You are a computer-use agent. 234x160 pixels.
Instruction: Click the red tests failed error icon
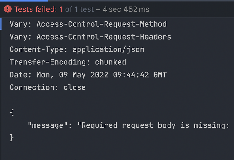(x=8, y=9)
